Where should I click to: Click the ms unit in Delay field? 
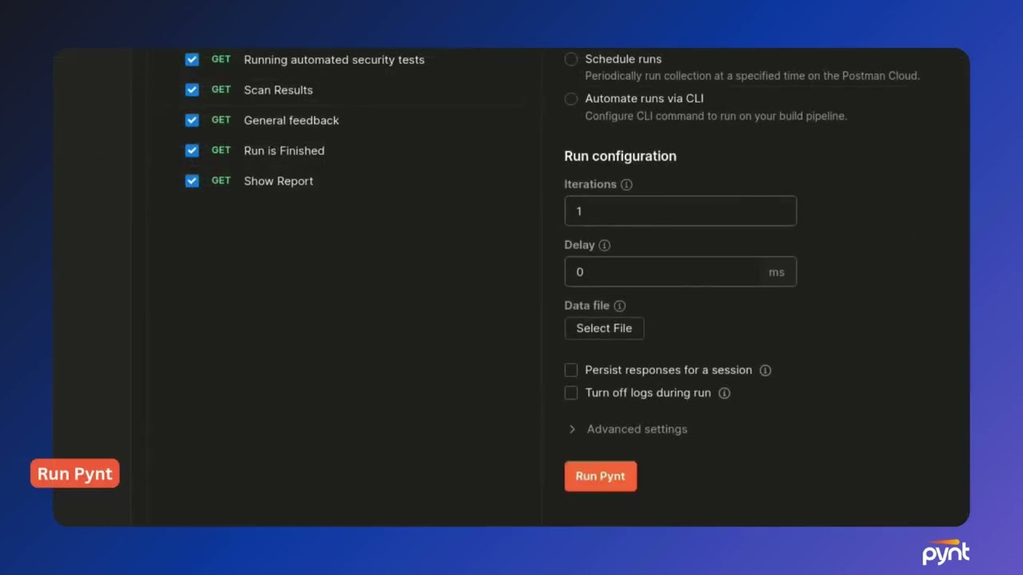(x=777, y=272)
